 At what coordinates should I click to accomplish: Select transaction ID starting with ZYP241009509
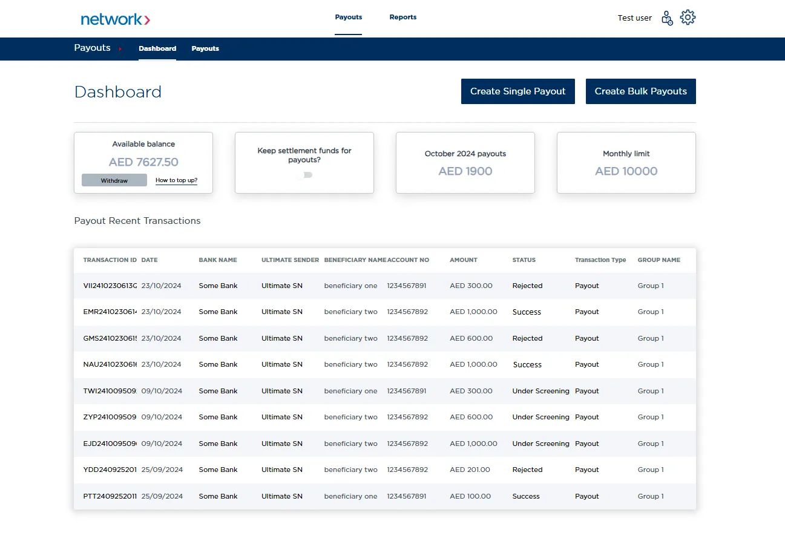pyautogui.click(x=110, y=417)
